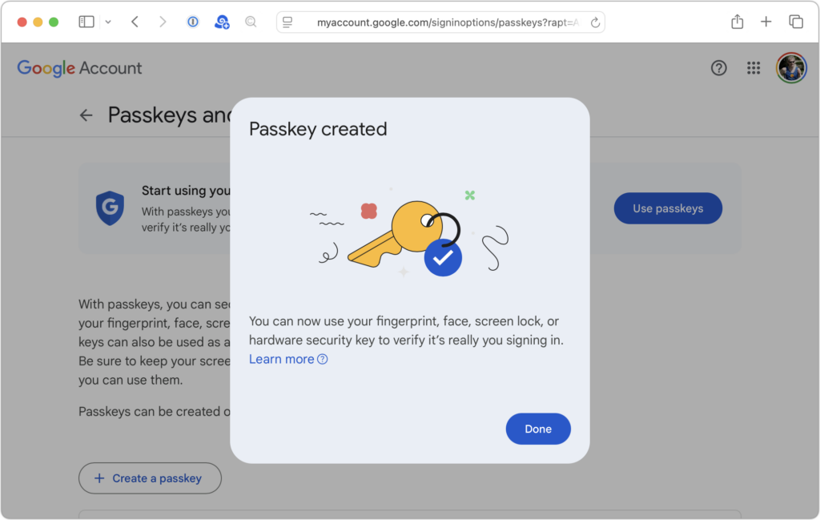Image resolution: width=820 pixels, height=520 pixels.
Task: Click the 1Password extension icon in Safari toolbar
Action: coord(192,22)
